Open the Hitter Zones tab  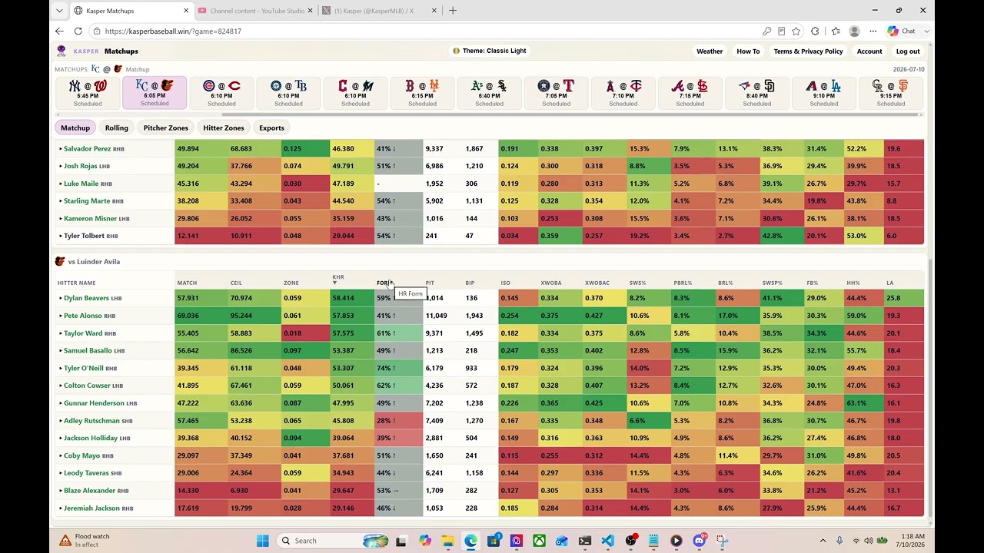point(224,127)
